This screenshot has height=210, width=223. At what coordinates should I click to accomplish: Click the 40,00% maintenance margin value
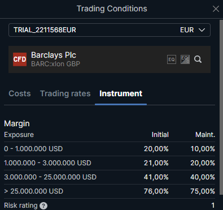point(203,177)
